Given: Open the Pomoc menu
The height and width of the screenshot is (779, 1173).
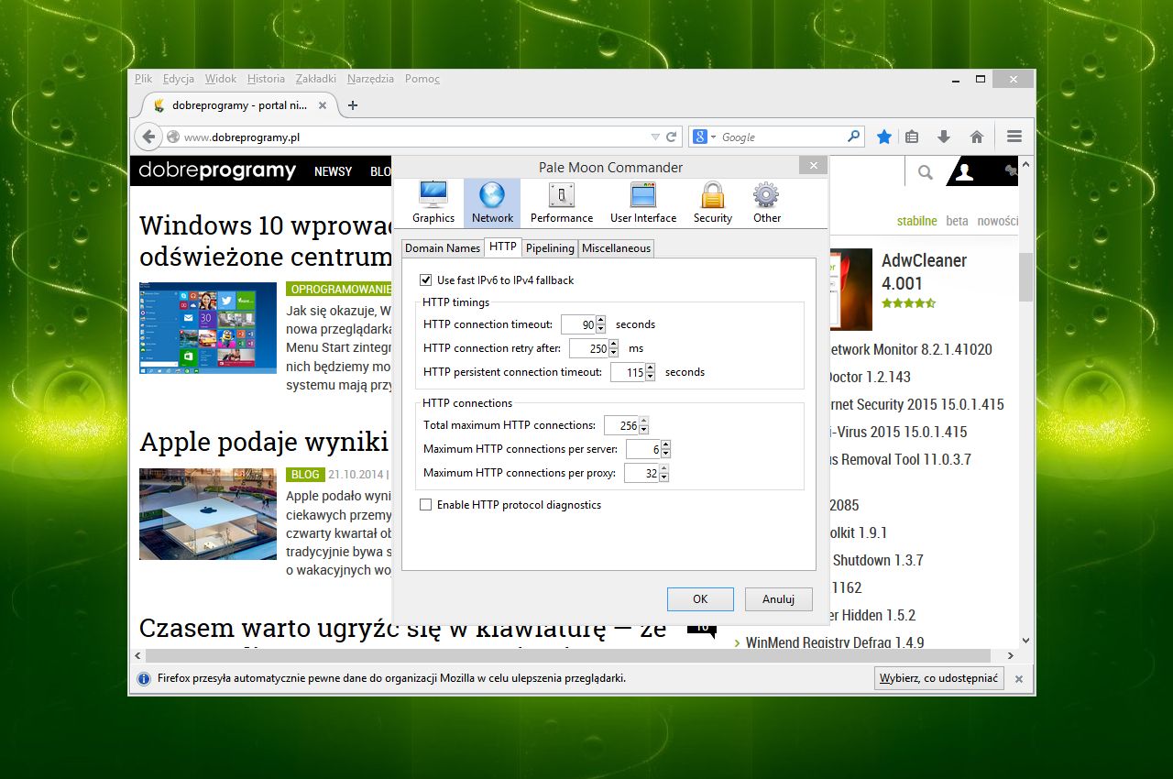Looking at the screenshot, I should coord(422,79).
